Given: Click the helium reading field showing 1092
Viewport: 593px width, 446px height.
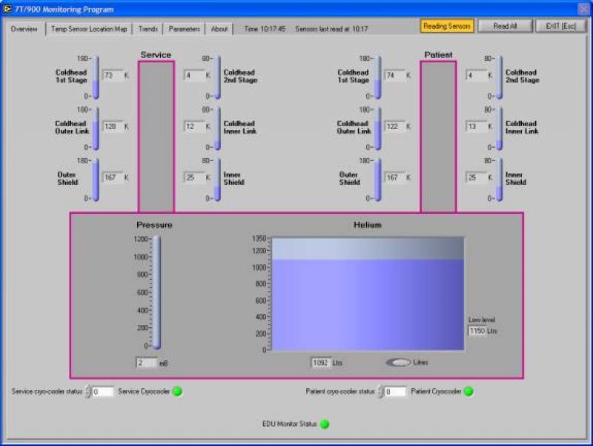Looking at the screenshot, I should click(x=321, y=363).
